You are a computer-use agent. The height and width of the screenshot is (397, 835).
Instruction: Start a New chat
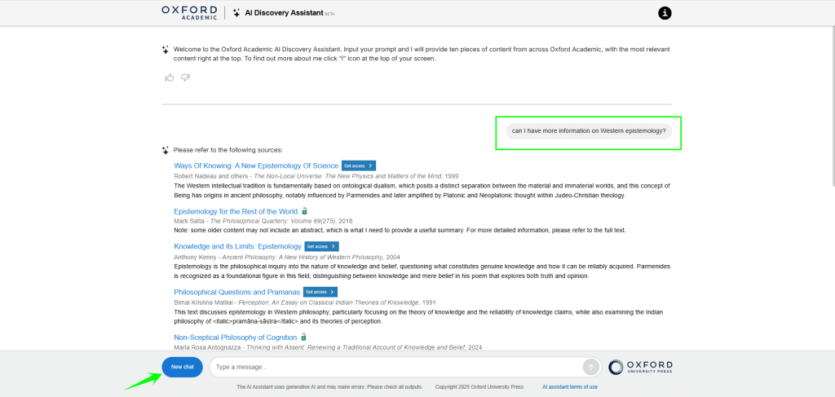click(183, 367)
